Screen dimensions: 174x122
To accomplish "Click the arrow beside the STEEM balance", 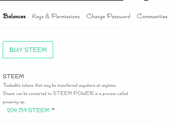I will (x=53, y=109).
